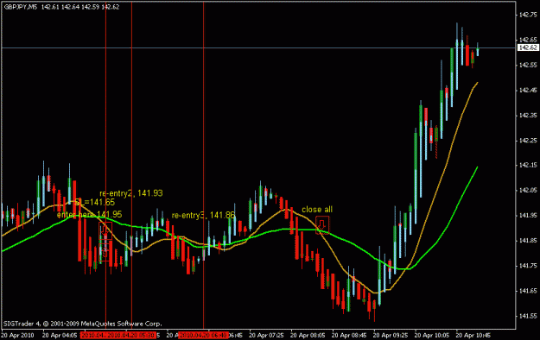Screen dimensions: 540x340
Task: Click the 142.25 price scale value
Action: (x=528, y=141)
